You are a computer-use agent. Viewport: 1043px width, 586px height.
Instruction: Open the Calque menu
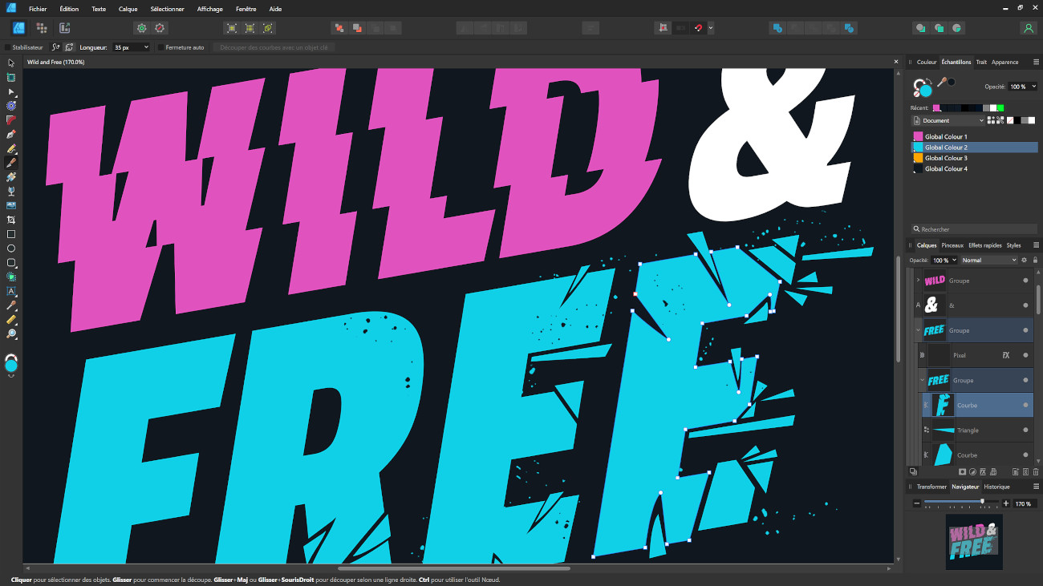click(x=128, y=9)
